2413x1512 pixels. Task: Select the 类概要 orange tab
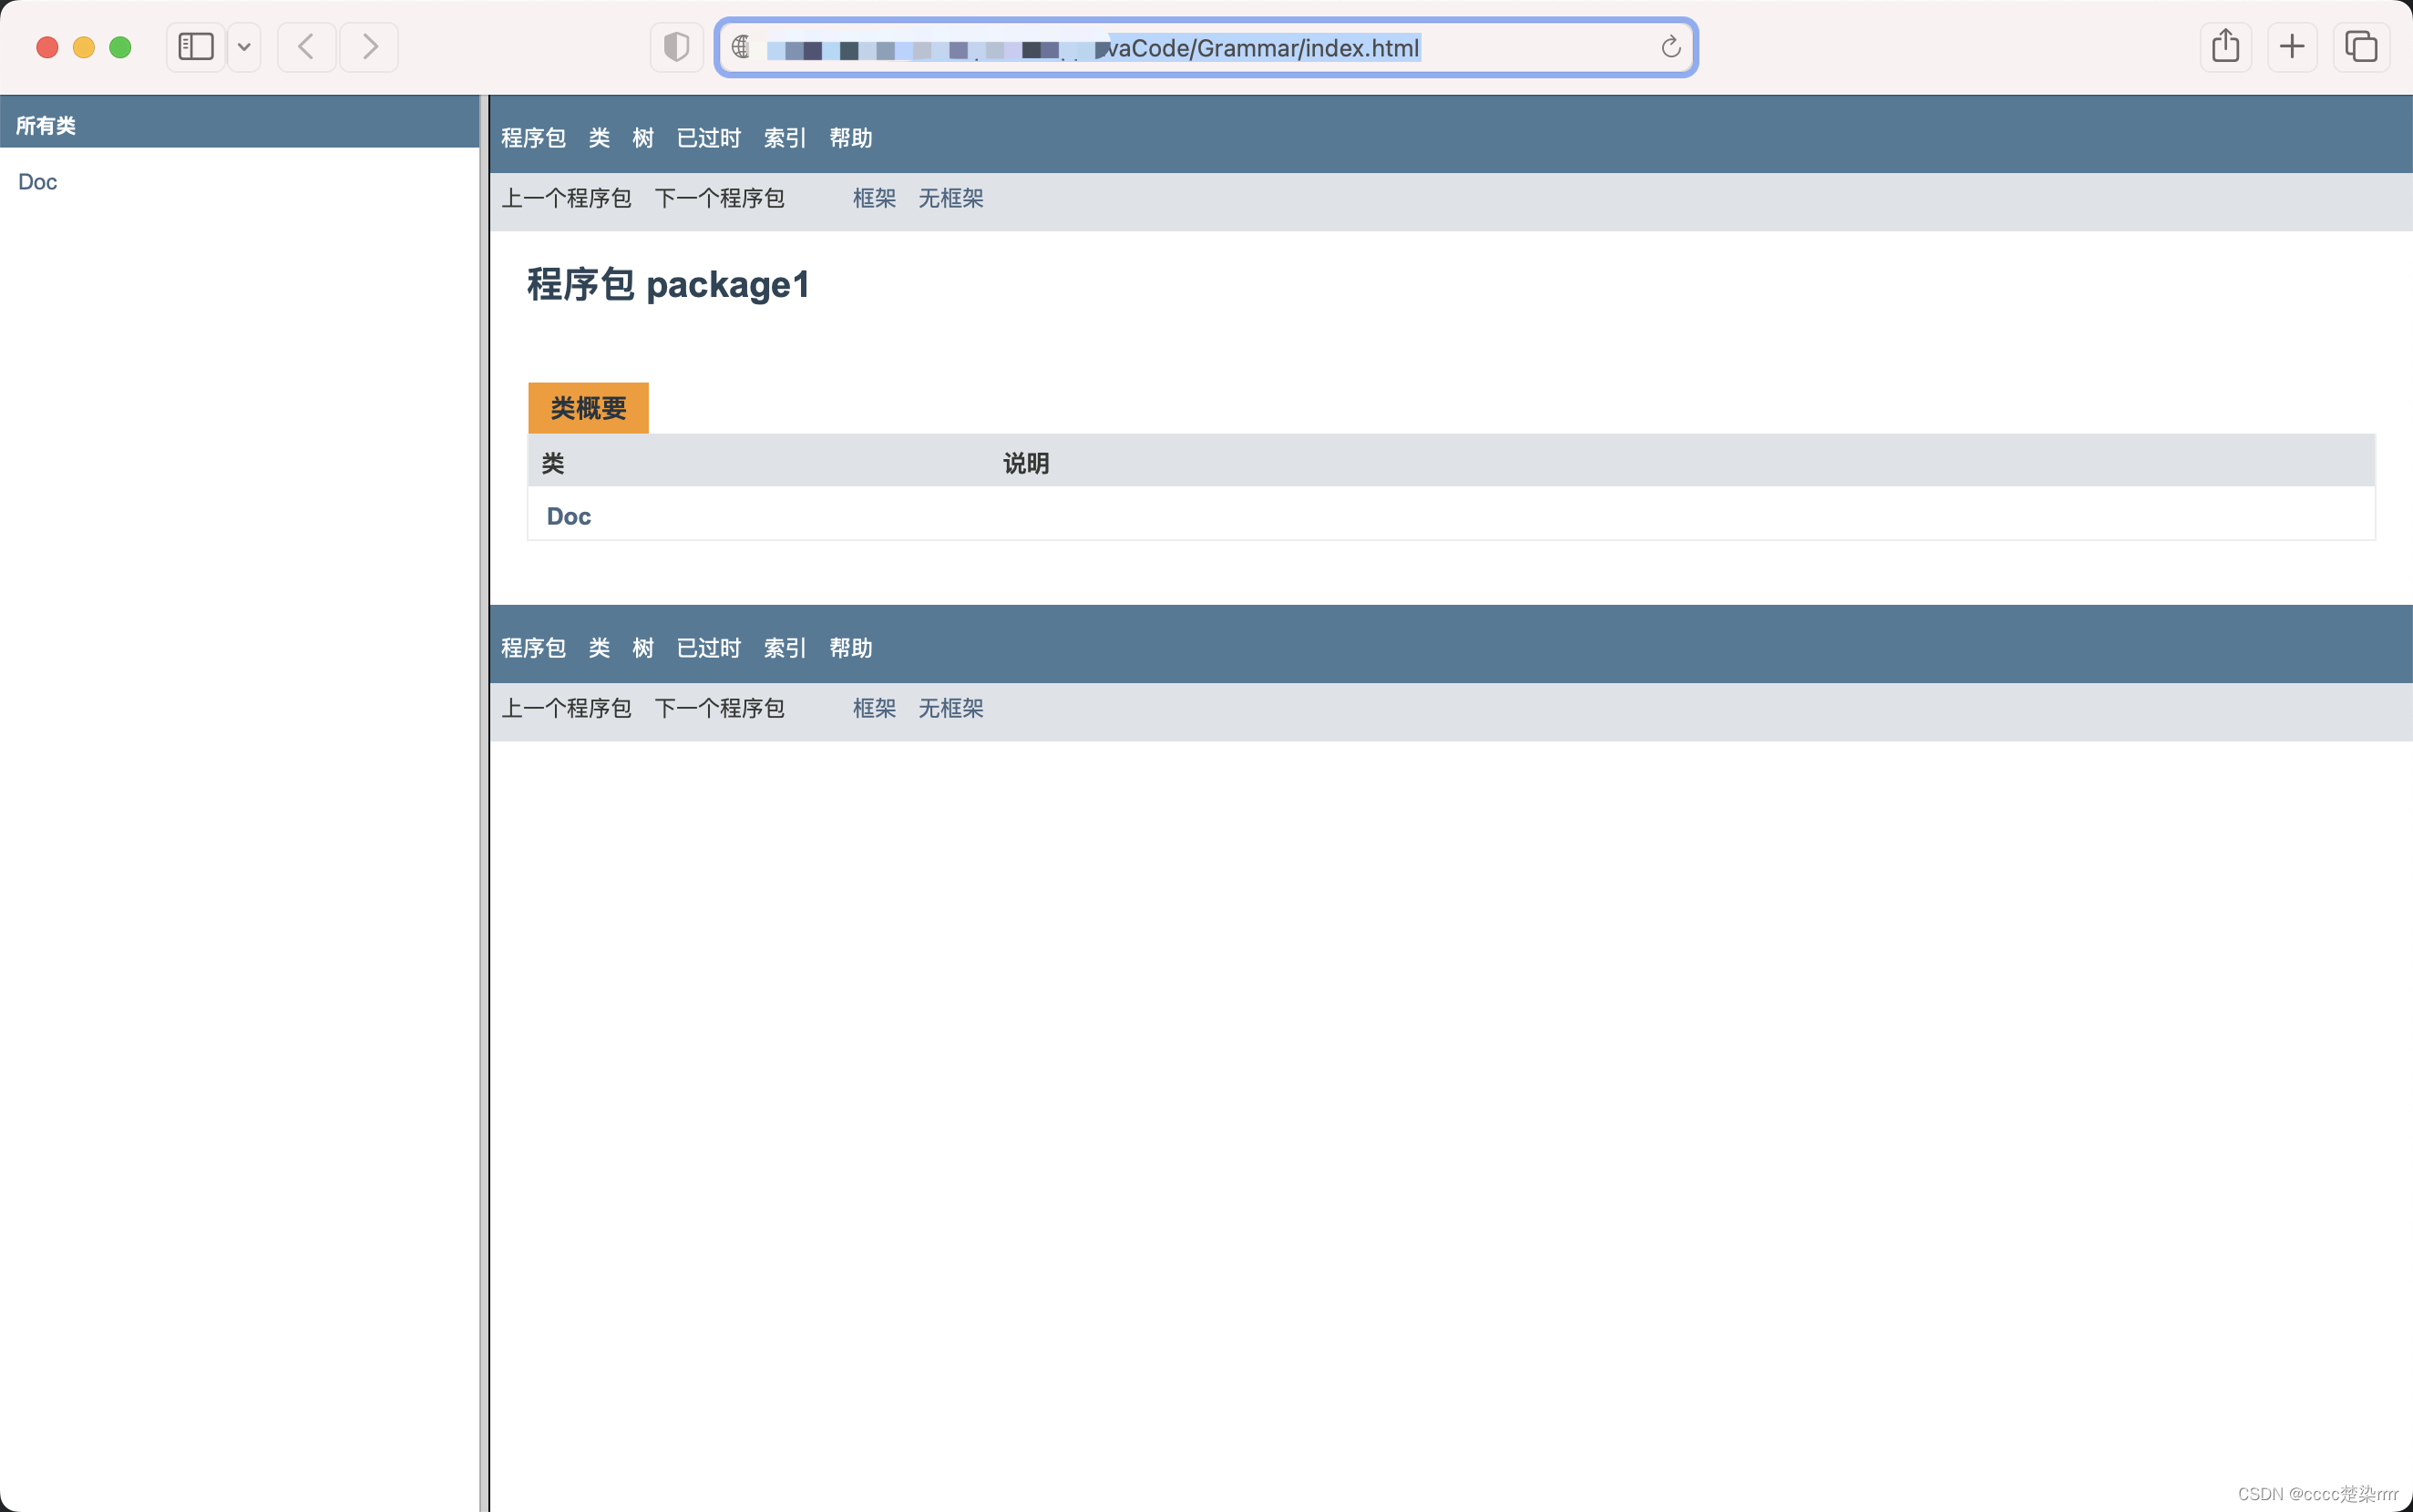pyautogui.click(x=589, y=408)
